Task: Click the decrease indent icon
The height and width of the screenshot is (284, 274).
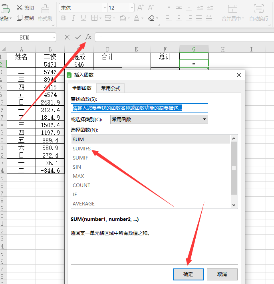Action: (200, 8)
